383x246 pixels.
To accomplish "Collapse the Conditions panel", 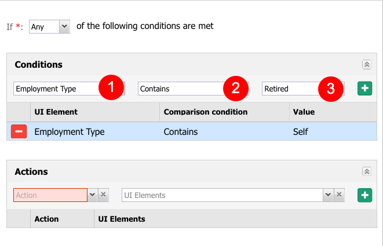I will [367, 65].
